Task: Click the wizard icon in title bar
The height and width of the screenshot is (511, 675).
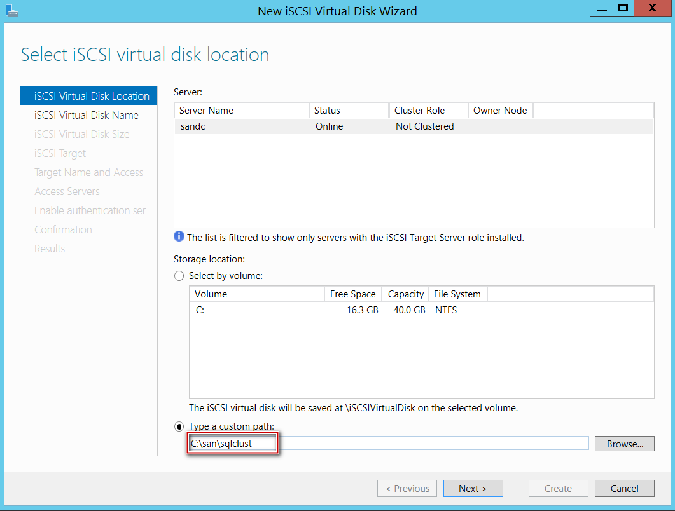Action: coord(11,10)
